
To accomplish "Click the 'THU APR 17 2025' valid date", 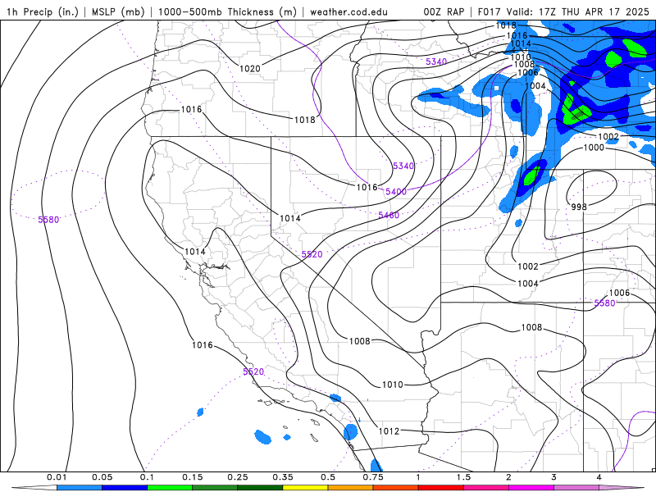I will 605,11.
